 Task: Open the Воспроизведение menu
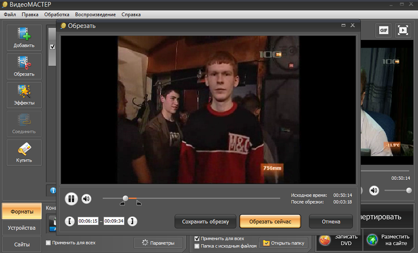click(95, 14)
